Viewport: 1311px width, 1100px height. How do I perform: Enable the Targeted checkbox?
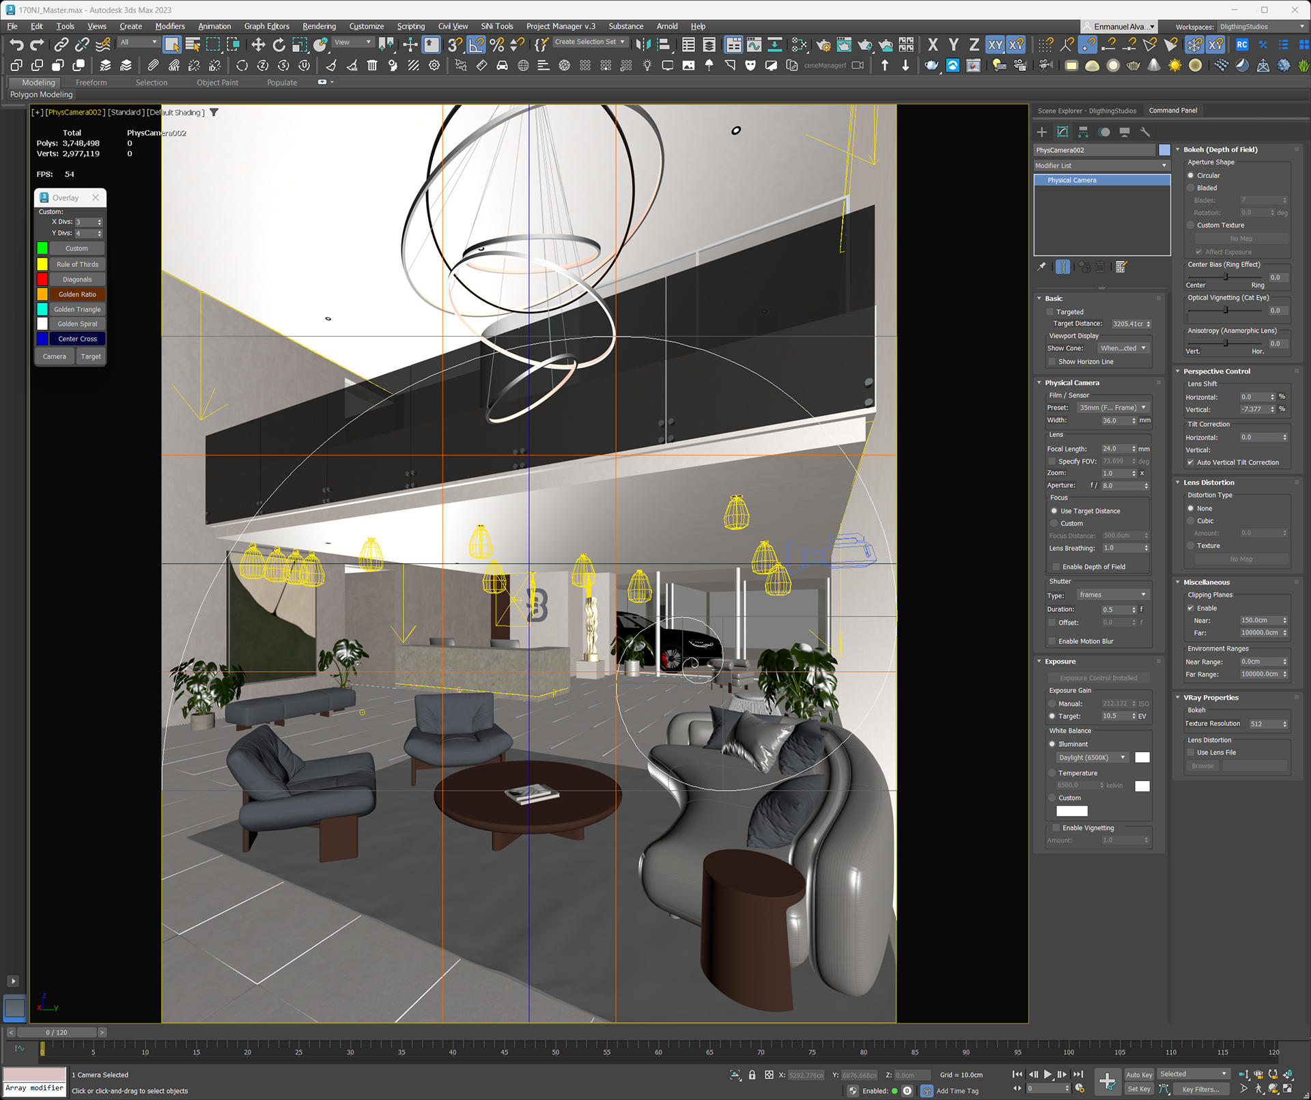pos(1050,312)
